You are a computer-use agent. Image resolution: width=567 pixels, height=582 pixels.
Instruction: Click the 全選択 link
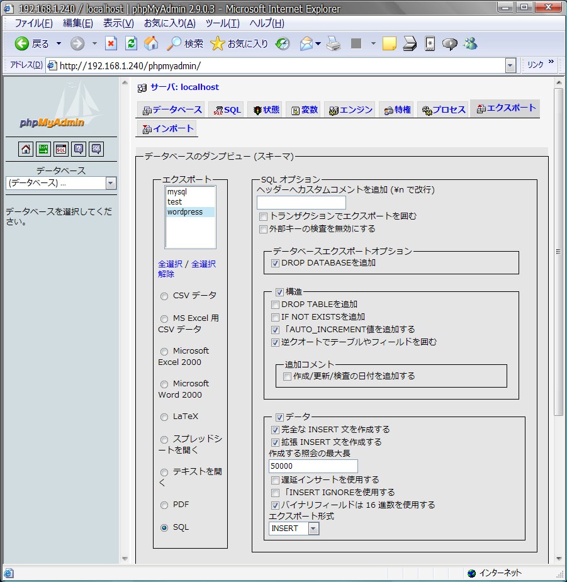(x=170, y=264)
